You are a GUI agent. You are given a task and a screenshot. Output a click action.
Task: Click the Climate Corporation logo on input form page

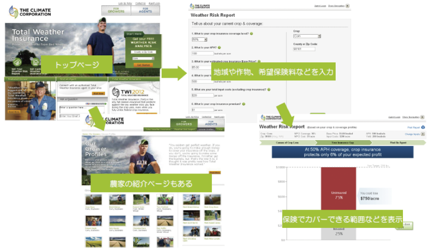(200, 6)
